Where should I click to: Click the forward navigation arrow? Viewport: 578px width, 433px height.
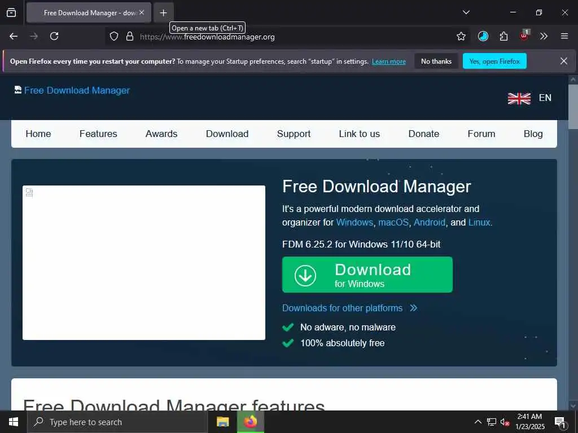coord(34,36)
